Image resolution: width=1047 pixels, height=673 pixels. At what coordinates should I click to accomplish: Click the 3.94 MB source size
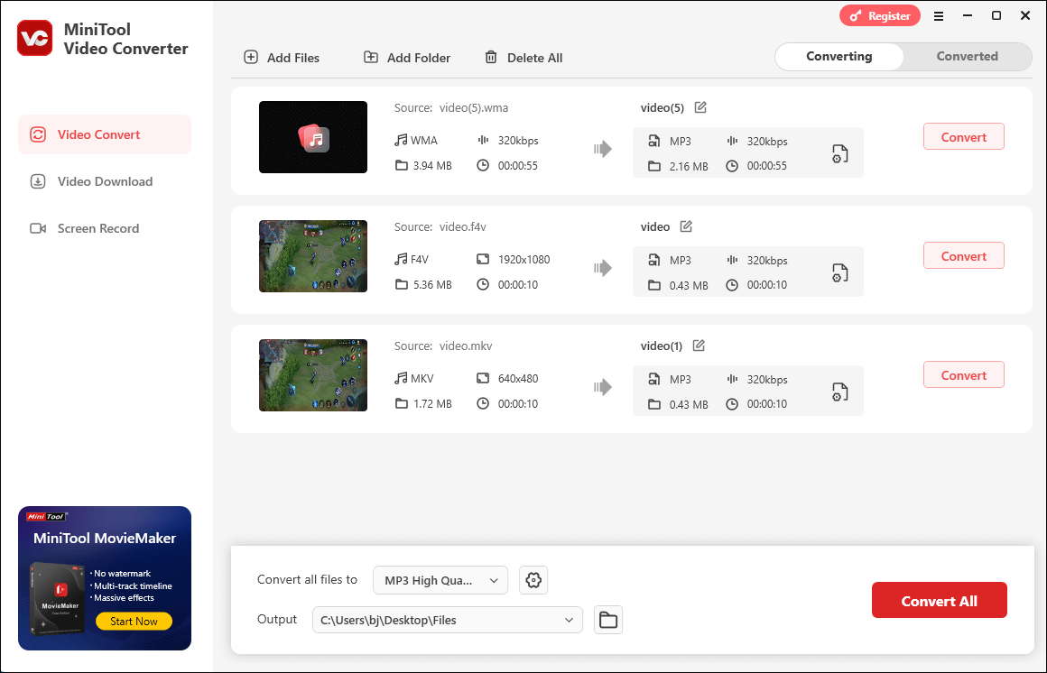(432, 166)
